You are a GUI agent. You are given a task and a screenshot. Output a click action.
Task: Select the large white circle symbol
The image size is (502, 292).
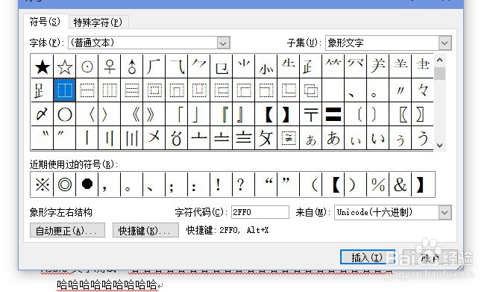click(65, 114)
